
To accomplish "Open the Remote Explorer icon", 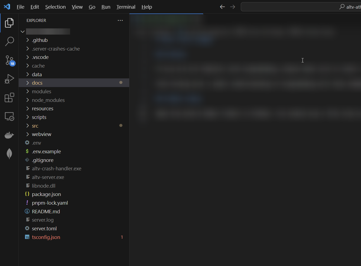I will pyautogui.click(x=9, y=116).
